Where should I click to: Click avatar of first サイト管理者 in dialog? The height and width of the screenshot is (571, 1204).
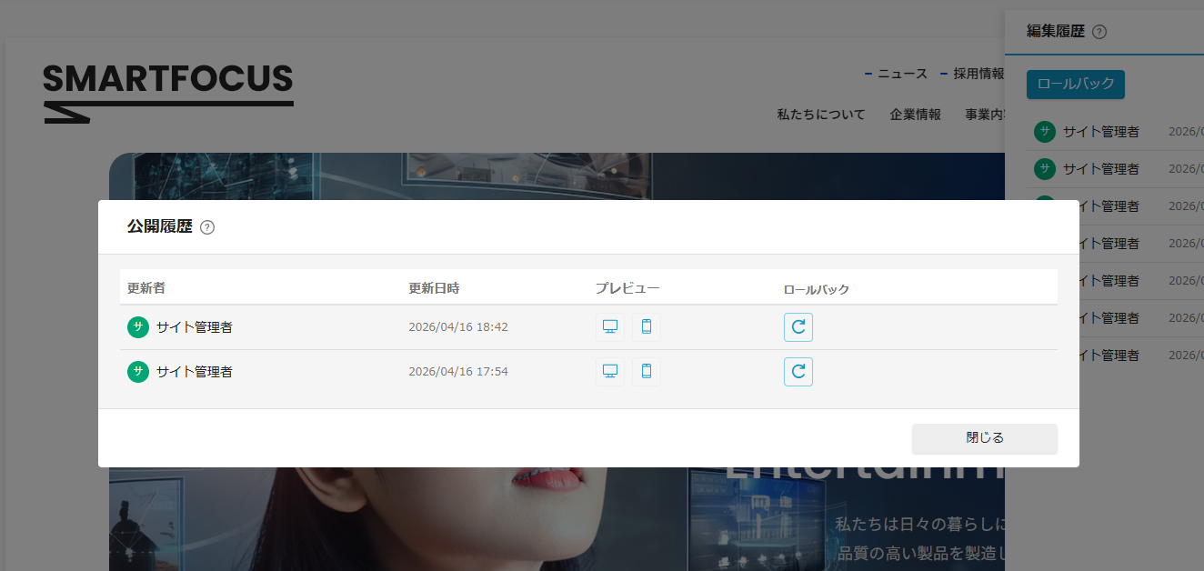pyautogui.click(x=137, y=326)
